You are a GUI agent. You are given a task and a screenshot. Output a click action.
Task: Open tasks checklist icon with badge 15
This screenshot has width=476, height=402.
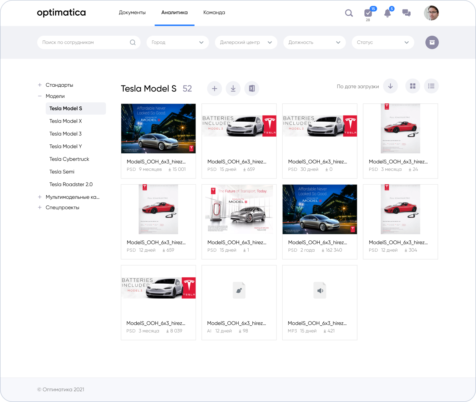pos(368,13)
